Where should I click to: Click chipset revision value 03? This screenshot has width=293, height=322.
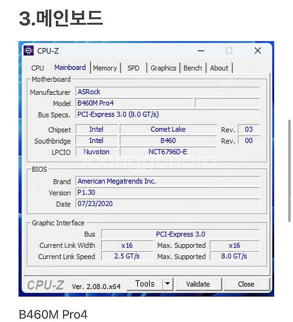pyautogui.click(x=248, y=129)
